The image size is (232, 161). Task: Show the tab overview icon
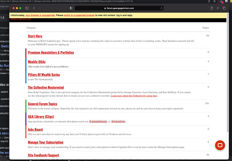pos(224,8)
